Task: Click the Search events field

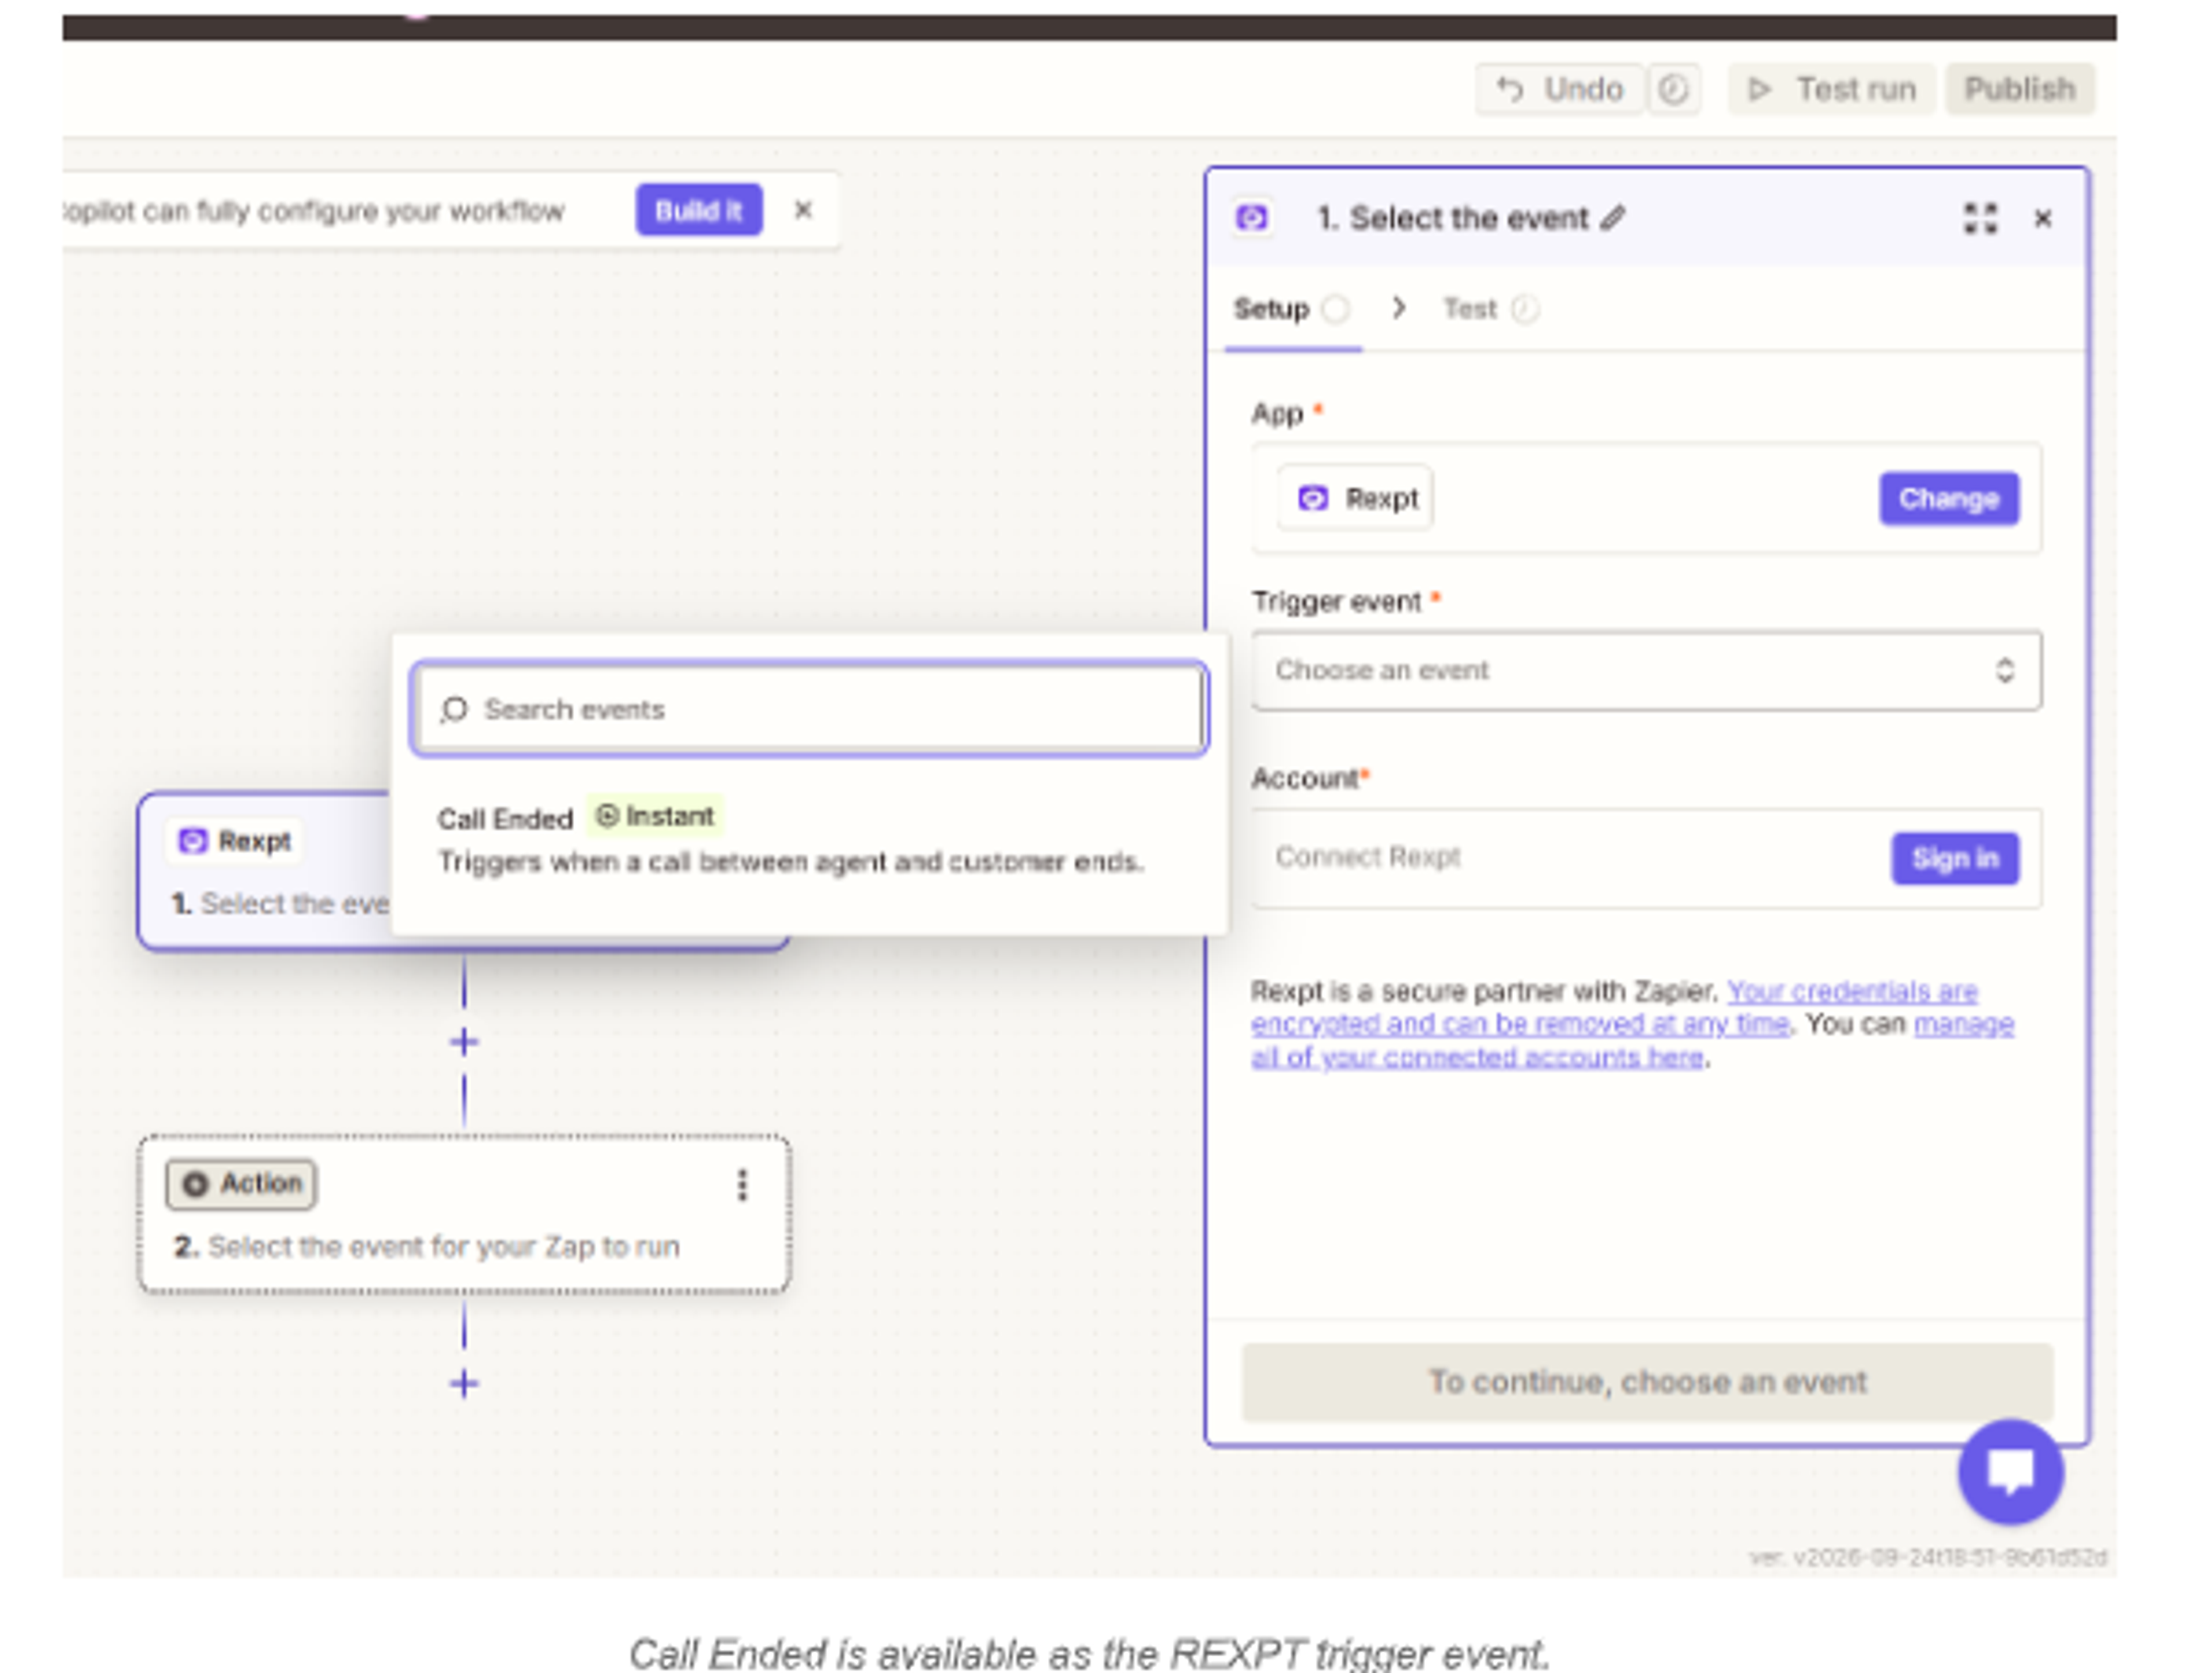Action: [809, 709]
